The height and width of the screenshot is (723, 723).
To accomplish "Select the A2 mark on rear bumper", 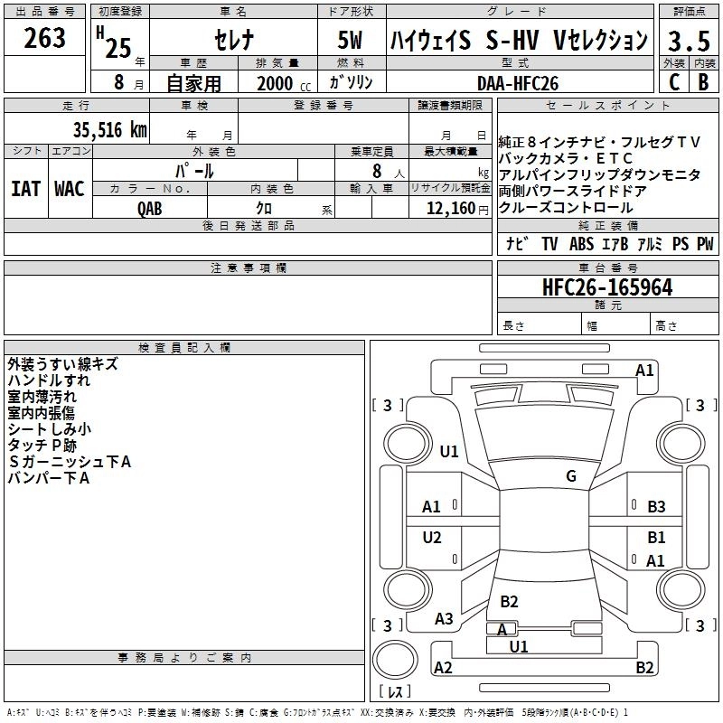I will [443, 668].
